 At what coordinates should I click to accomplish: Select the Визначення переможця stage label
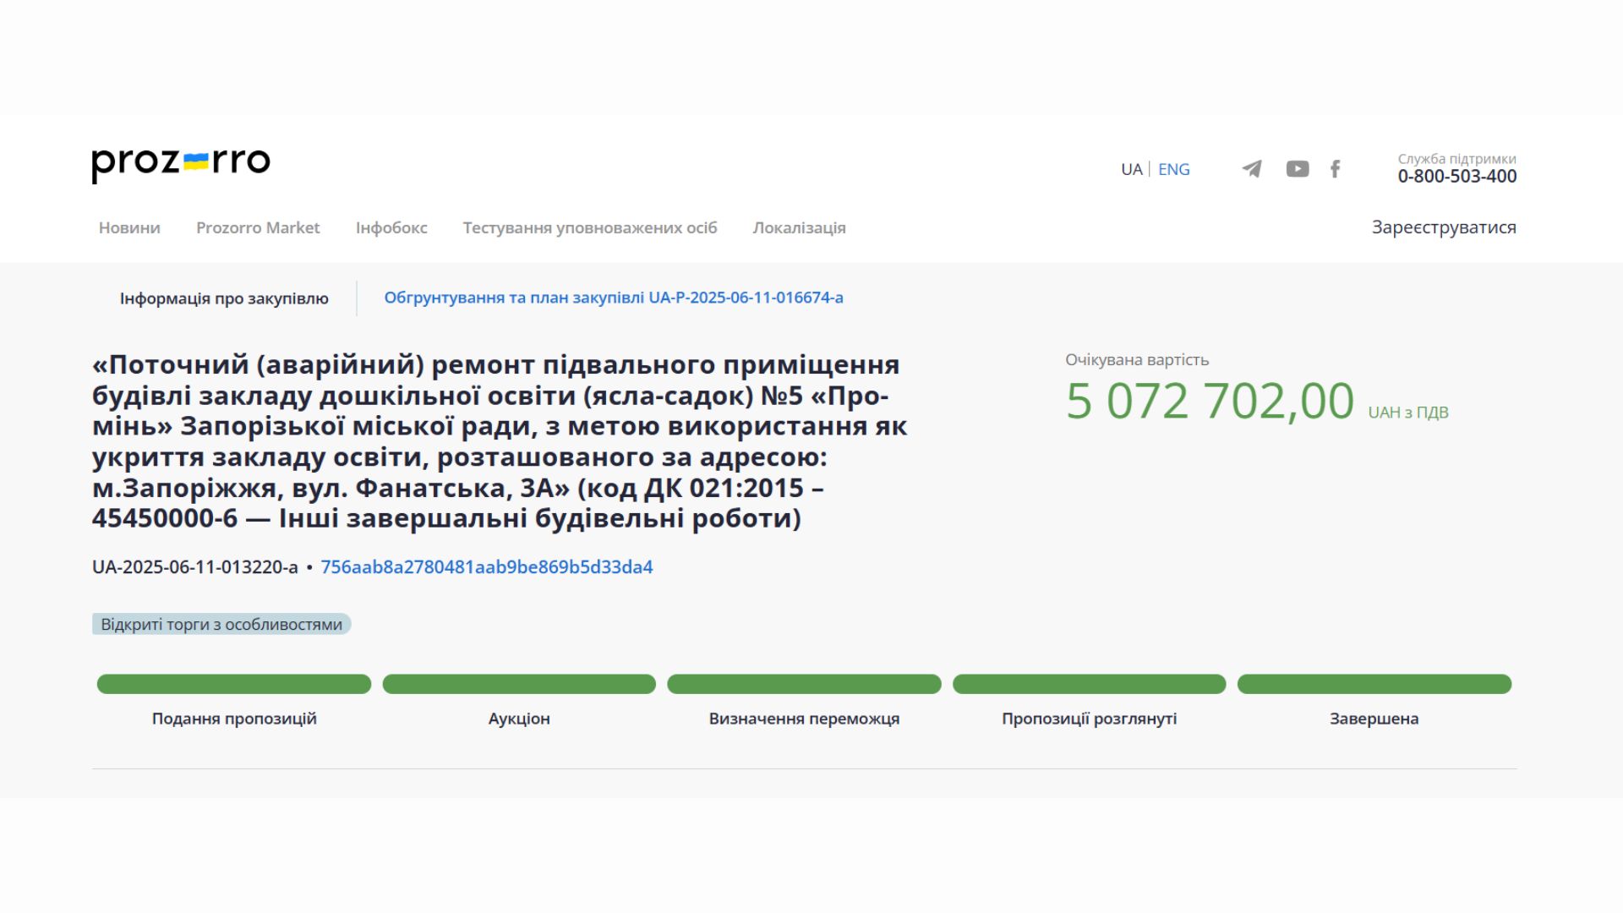pos(804,719)
